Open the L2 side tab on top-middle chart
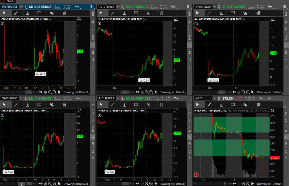The width and height of the screenshot is (289, 186). tap(189, 60)
